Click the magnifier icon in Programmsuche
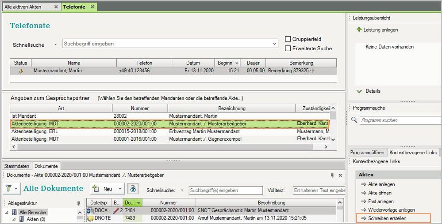442x224 pixels. tap(354, 120)
